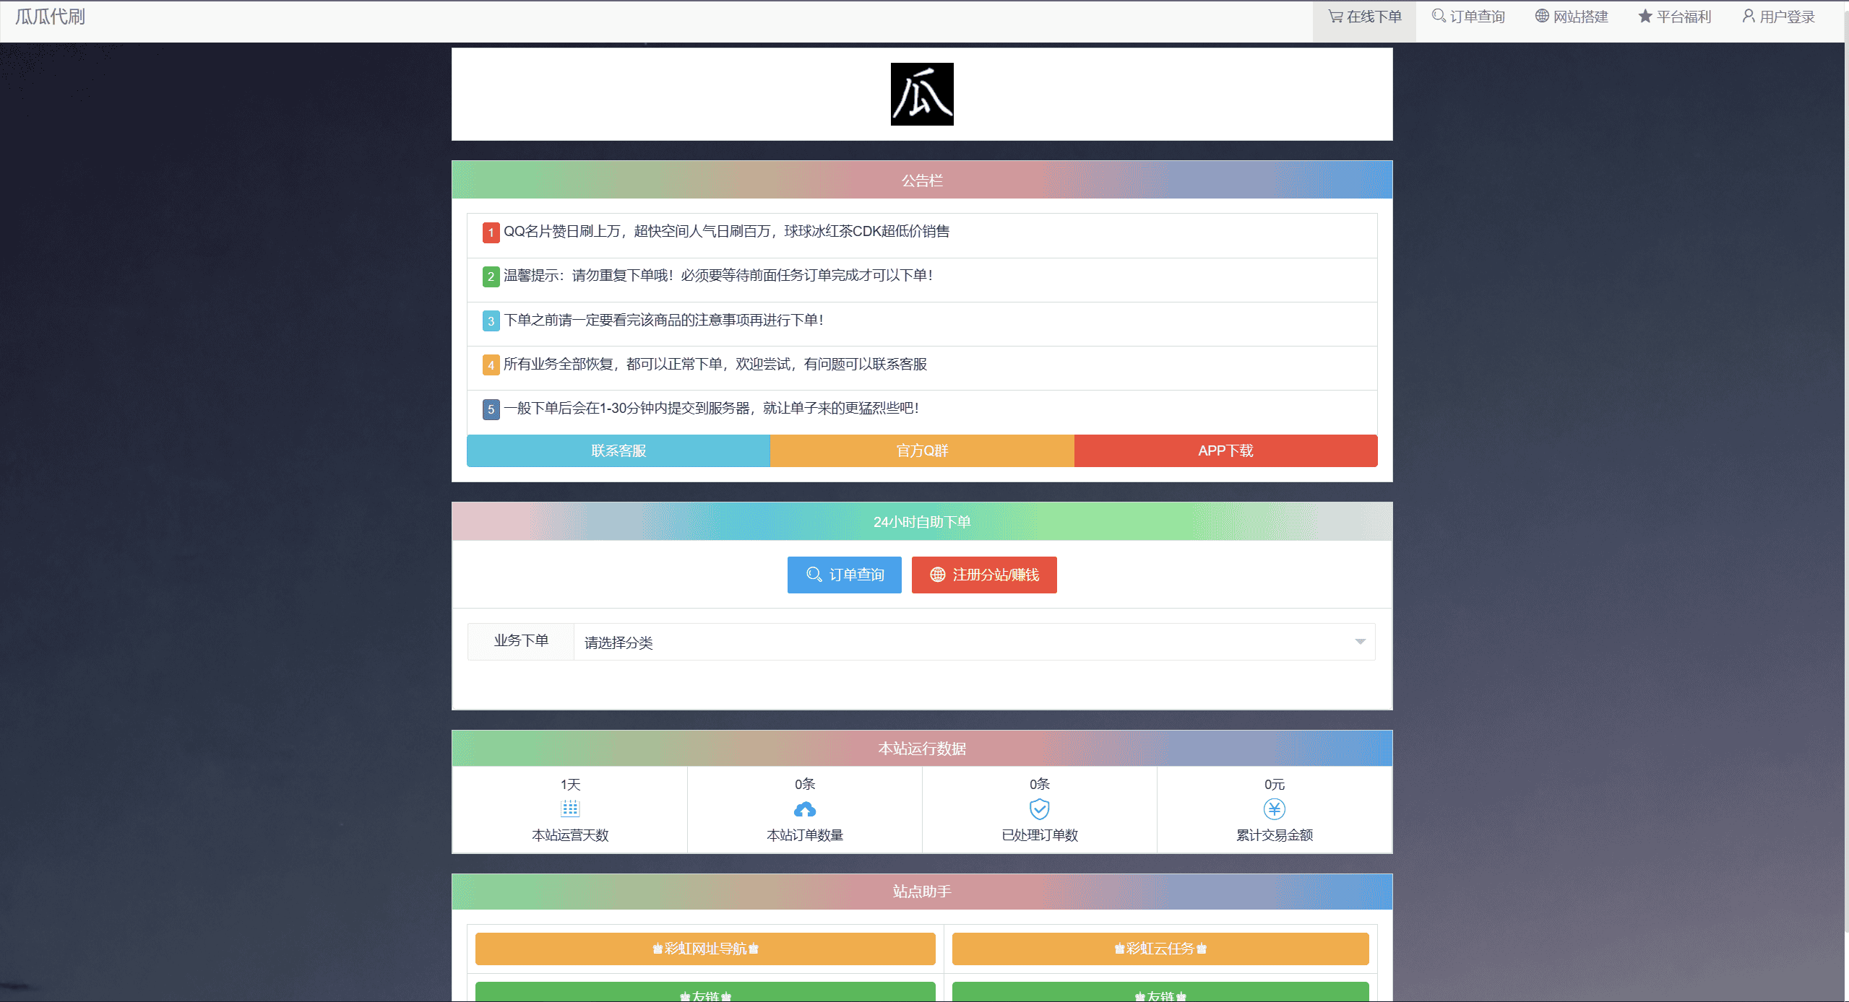Viewport: 1849px width, 1002px height.
Task: Open 平台福利 navigation item
Action: (1675, 17)
